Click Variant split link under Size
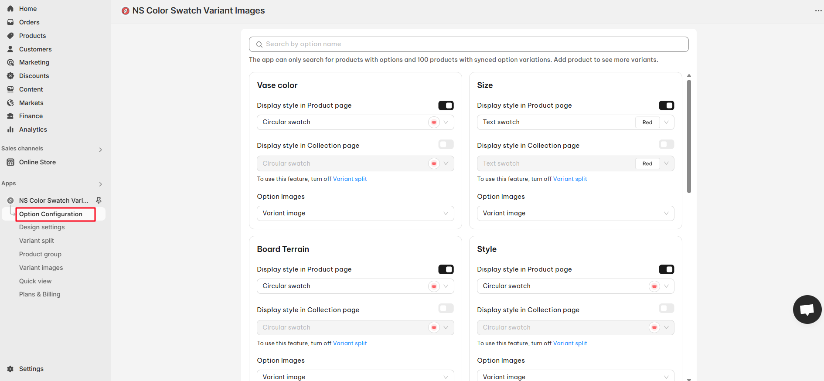 coord(570,179)
